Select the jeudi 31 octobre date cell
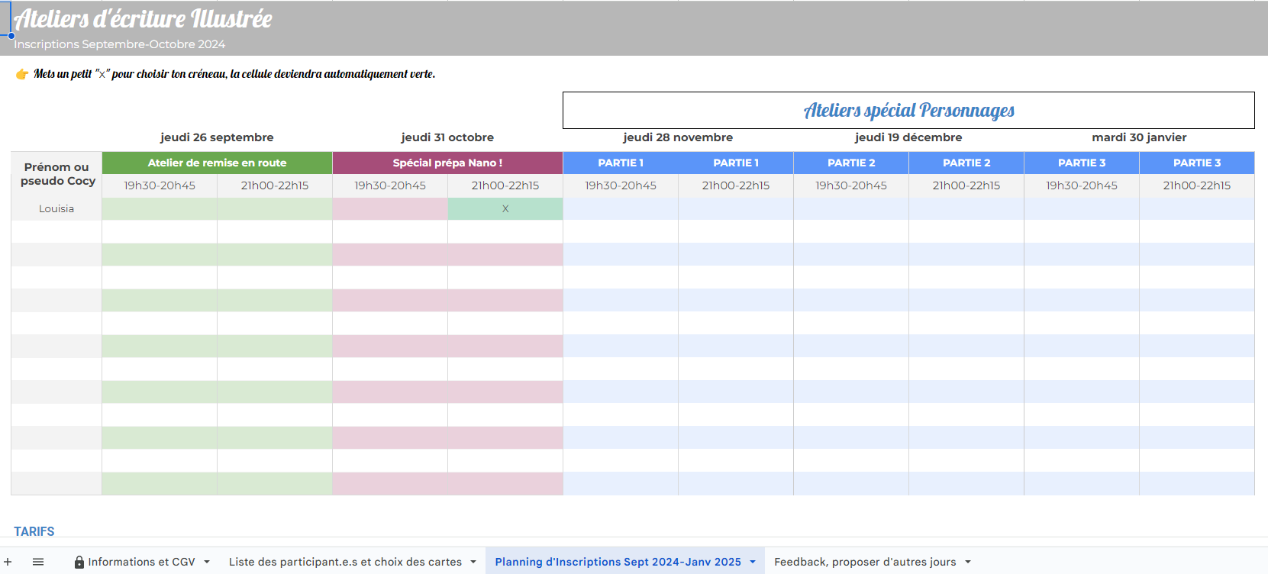This screenshot has width=1268, height=574. [447, 137]
